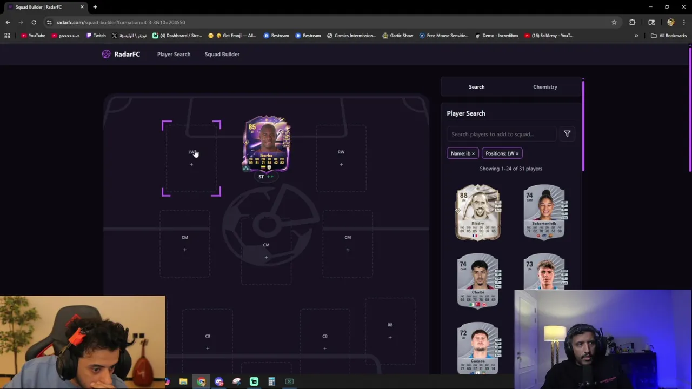This screenshot has width=692, height=389.
Task: Open Chrome's three-dot menu
Action: [684, 22]
